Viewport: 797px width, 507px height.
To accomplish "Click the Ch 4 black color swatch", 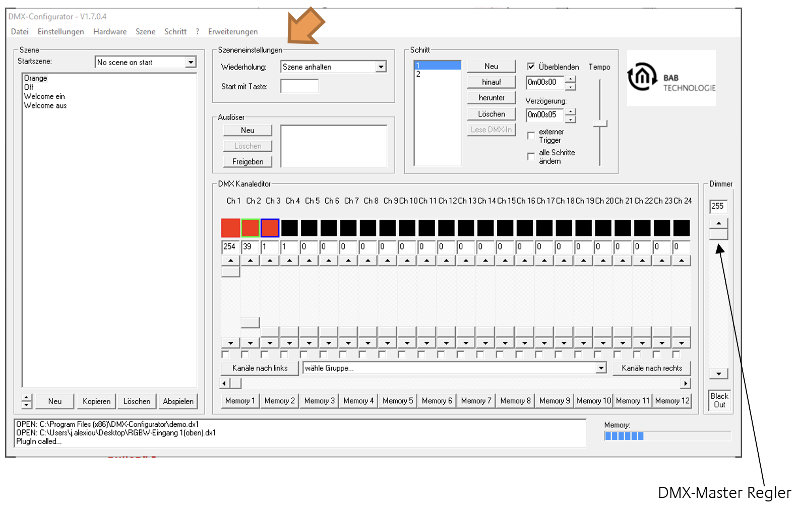I will click(x=290, y=228).
